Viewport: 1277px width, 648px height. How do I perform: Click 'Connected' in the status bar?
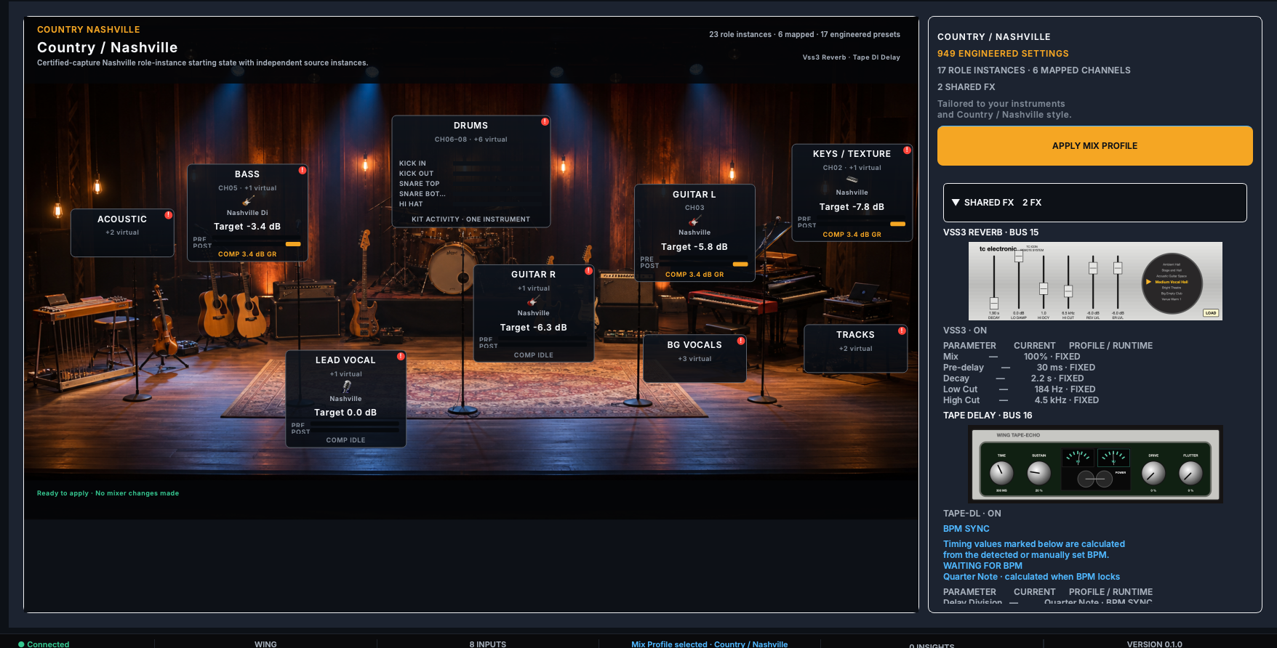click(48, 644)
